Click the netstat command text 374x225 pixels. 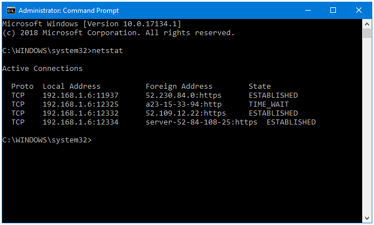point(107,51)
